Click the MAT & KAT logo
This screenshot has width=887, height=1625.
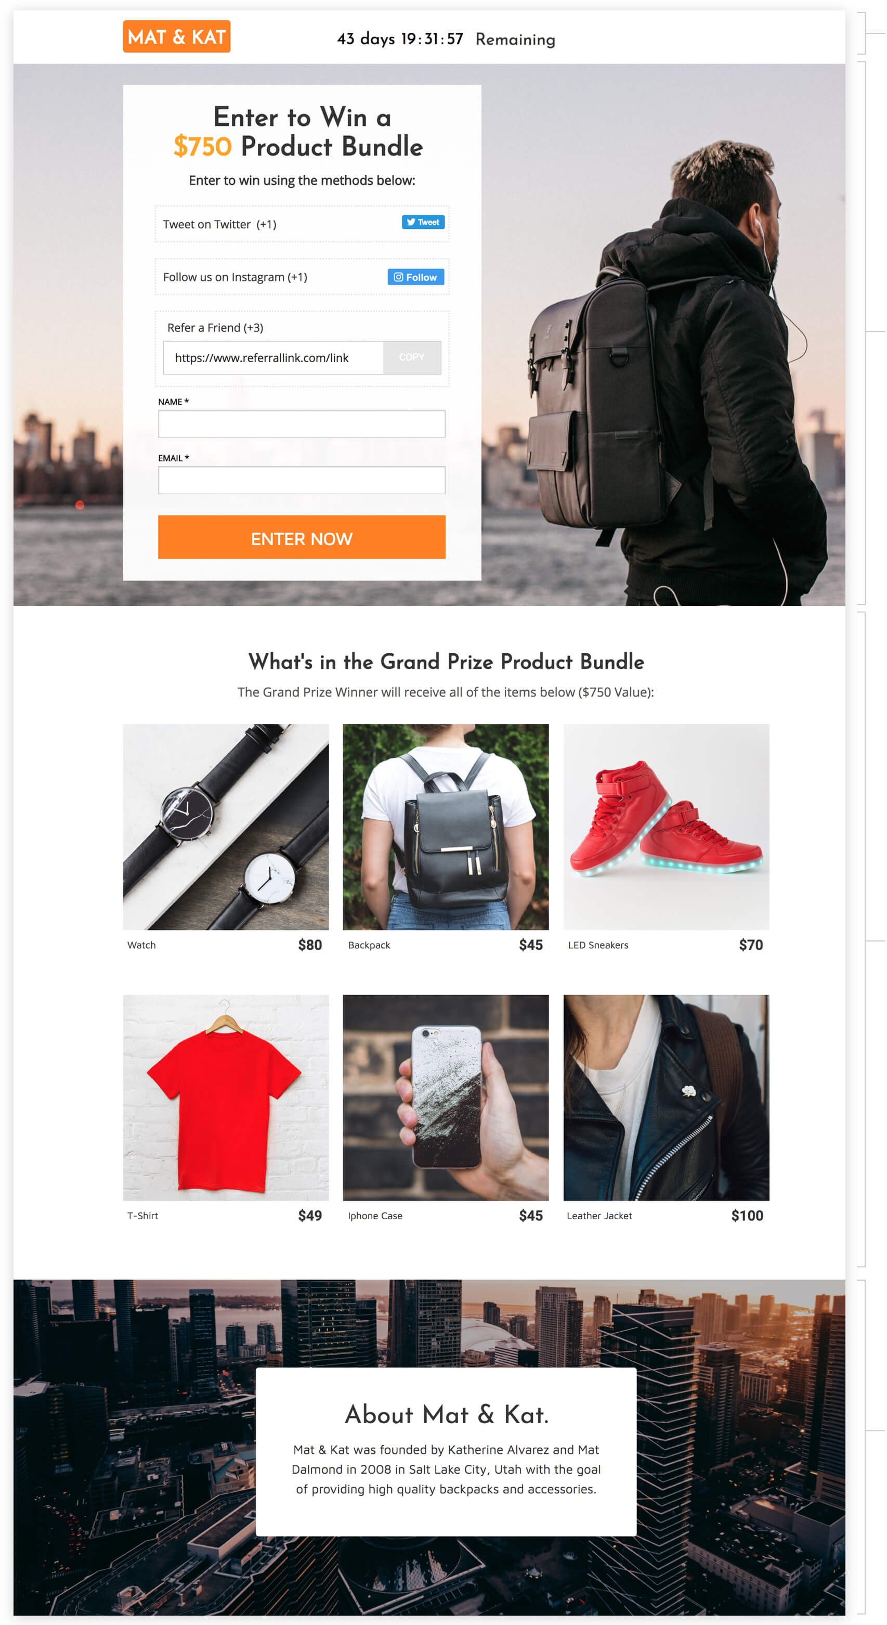(x=177, y=36)
